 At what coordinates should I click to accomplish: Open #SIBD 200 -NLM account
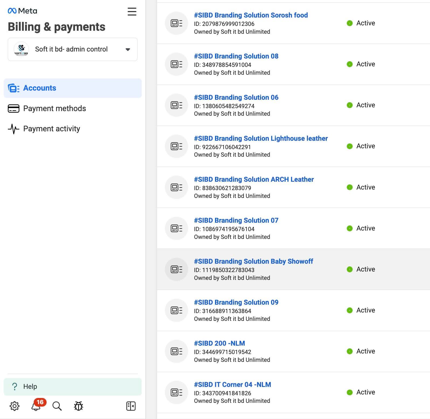(x=220, y=343)
